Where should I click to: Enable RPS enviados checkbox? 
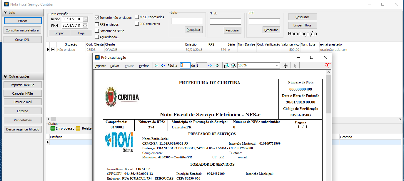[97, 24]
